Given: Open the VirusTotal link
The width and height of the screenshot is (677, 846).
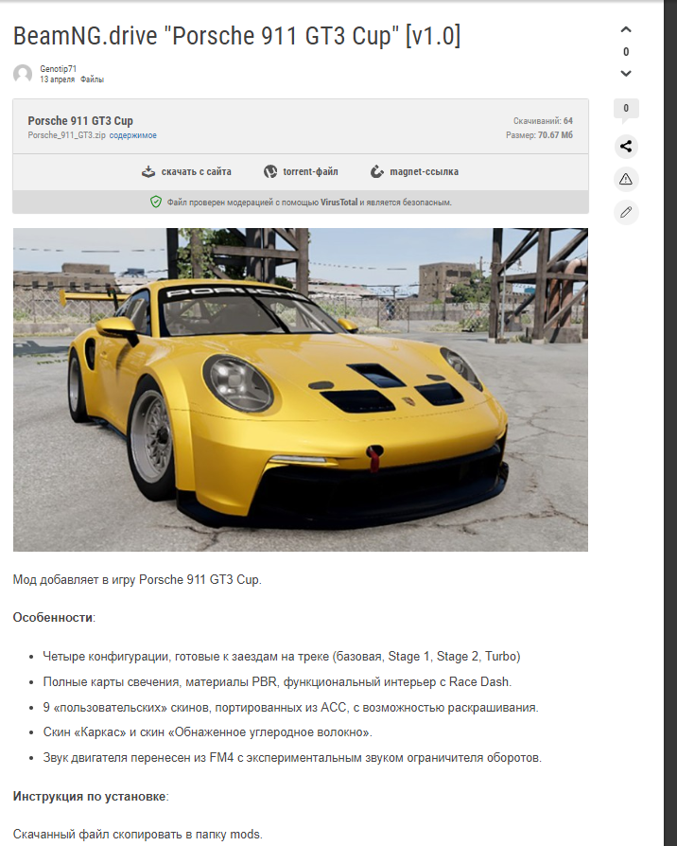Looking at the screenshot, I should coord(339,203).
